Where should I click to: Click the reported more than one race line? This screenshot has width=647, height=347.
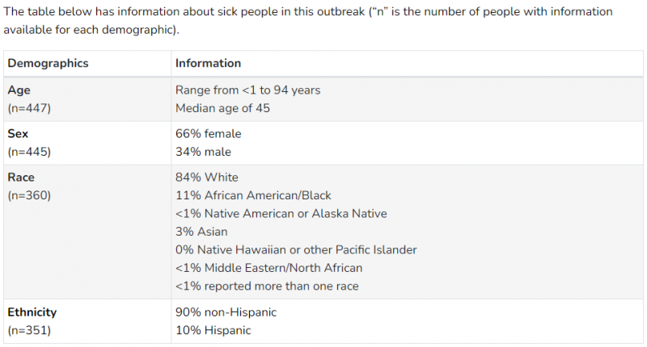[267, 286]
